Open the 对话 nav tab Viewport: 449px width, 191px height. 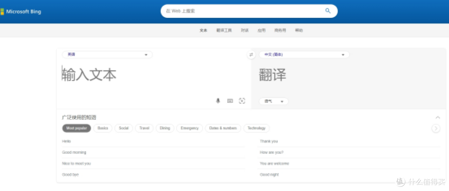click(244, 30)
